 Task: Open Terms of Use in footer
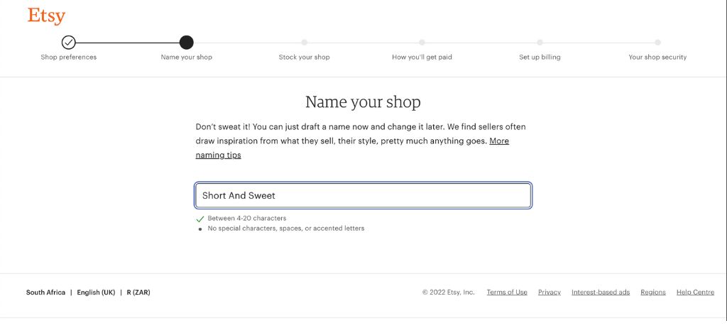click(x=507, y=293)
